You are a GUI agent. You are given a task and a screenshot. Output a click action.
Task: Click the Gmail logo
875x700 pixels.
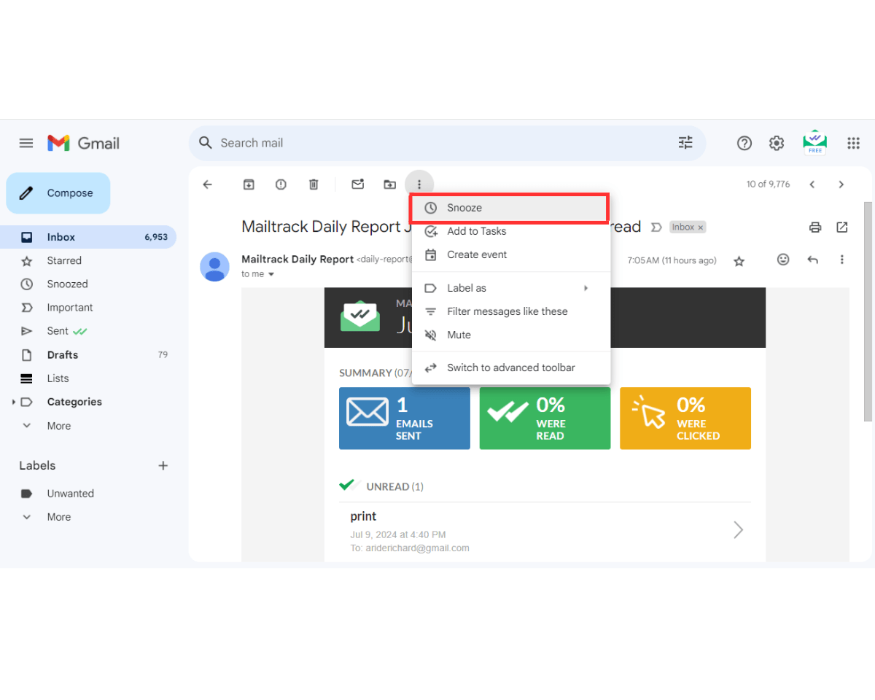coord(83,143)
